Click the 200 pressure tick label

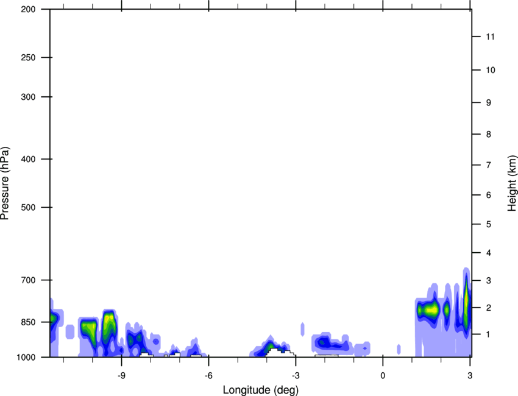click(28, 9)
